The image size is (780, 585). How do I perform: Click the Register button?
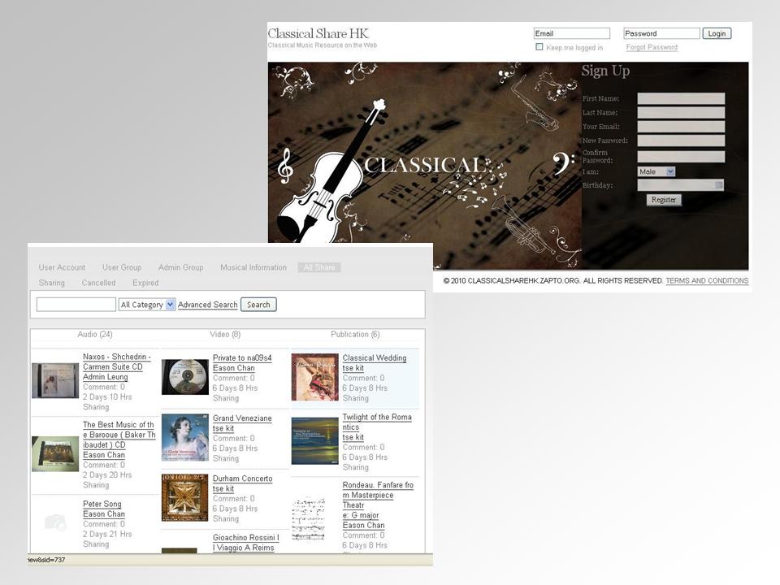point(664,200)
